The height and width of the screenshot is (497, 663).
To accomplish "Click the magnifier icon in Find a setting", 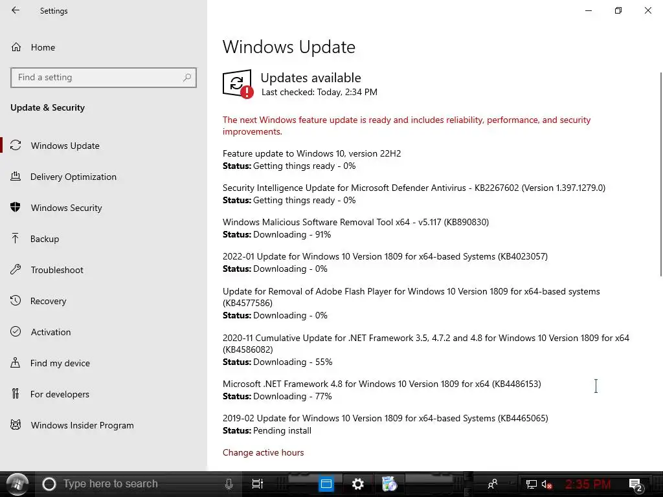I will coord(187,78).
